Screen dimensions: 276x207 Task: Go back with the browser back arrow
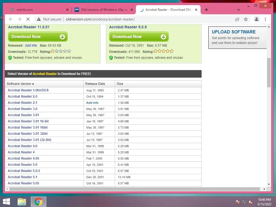[11, 19]
